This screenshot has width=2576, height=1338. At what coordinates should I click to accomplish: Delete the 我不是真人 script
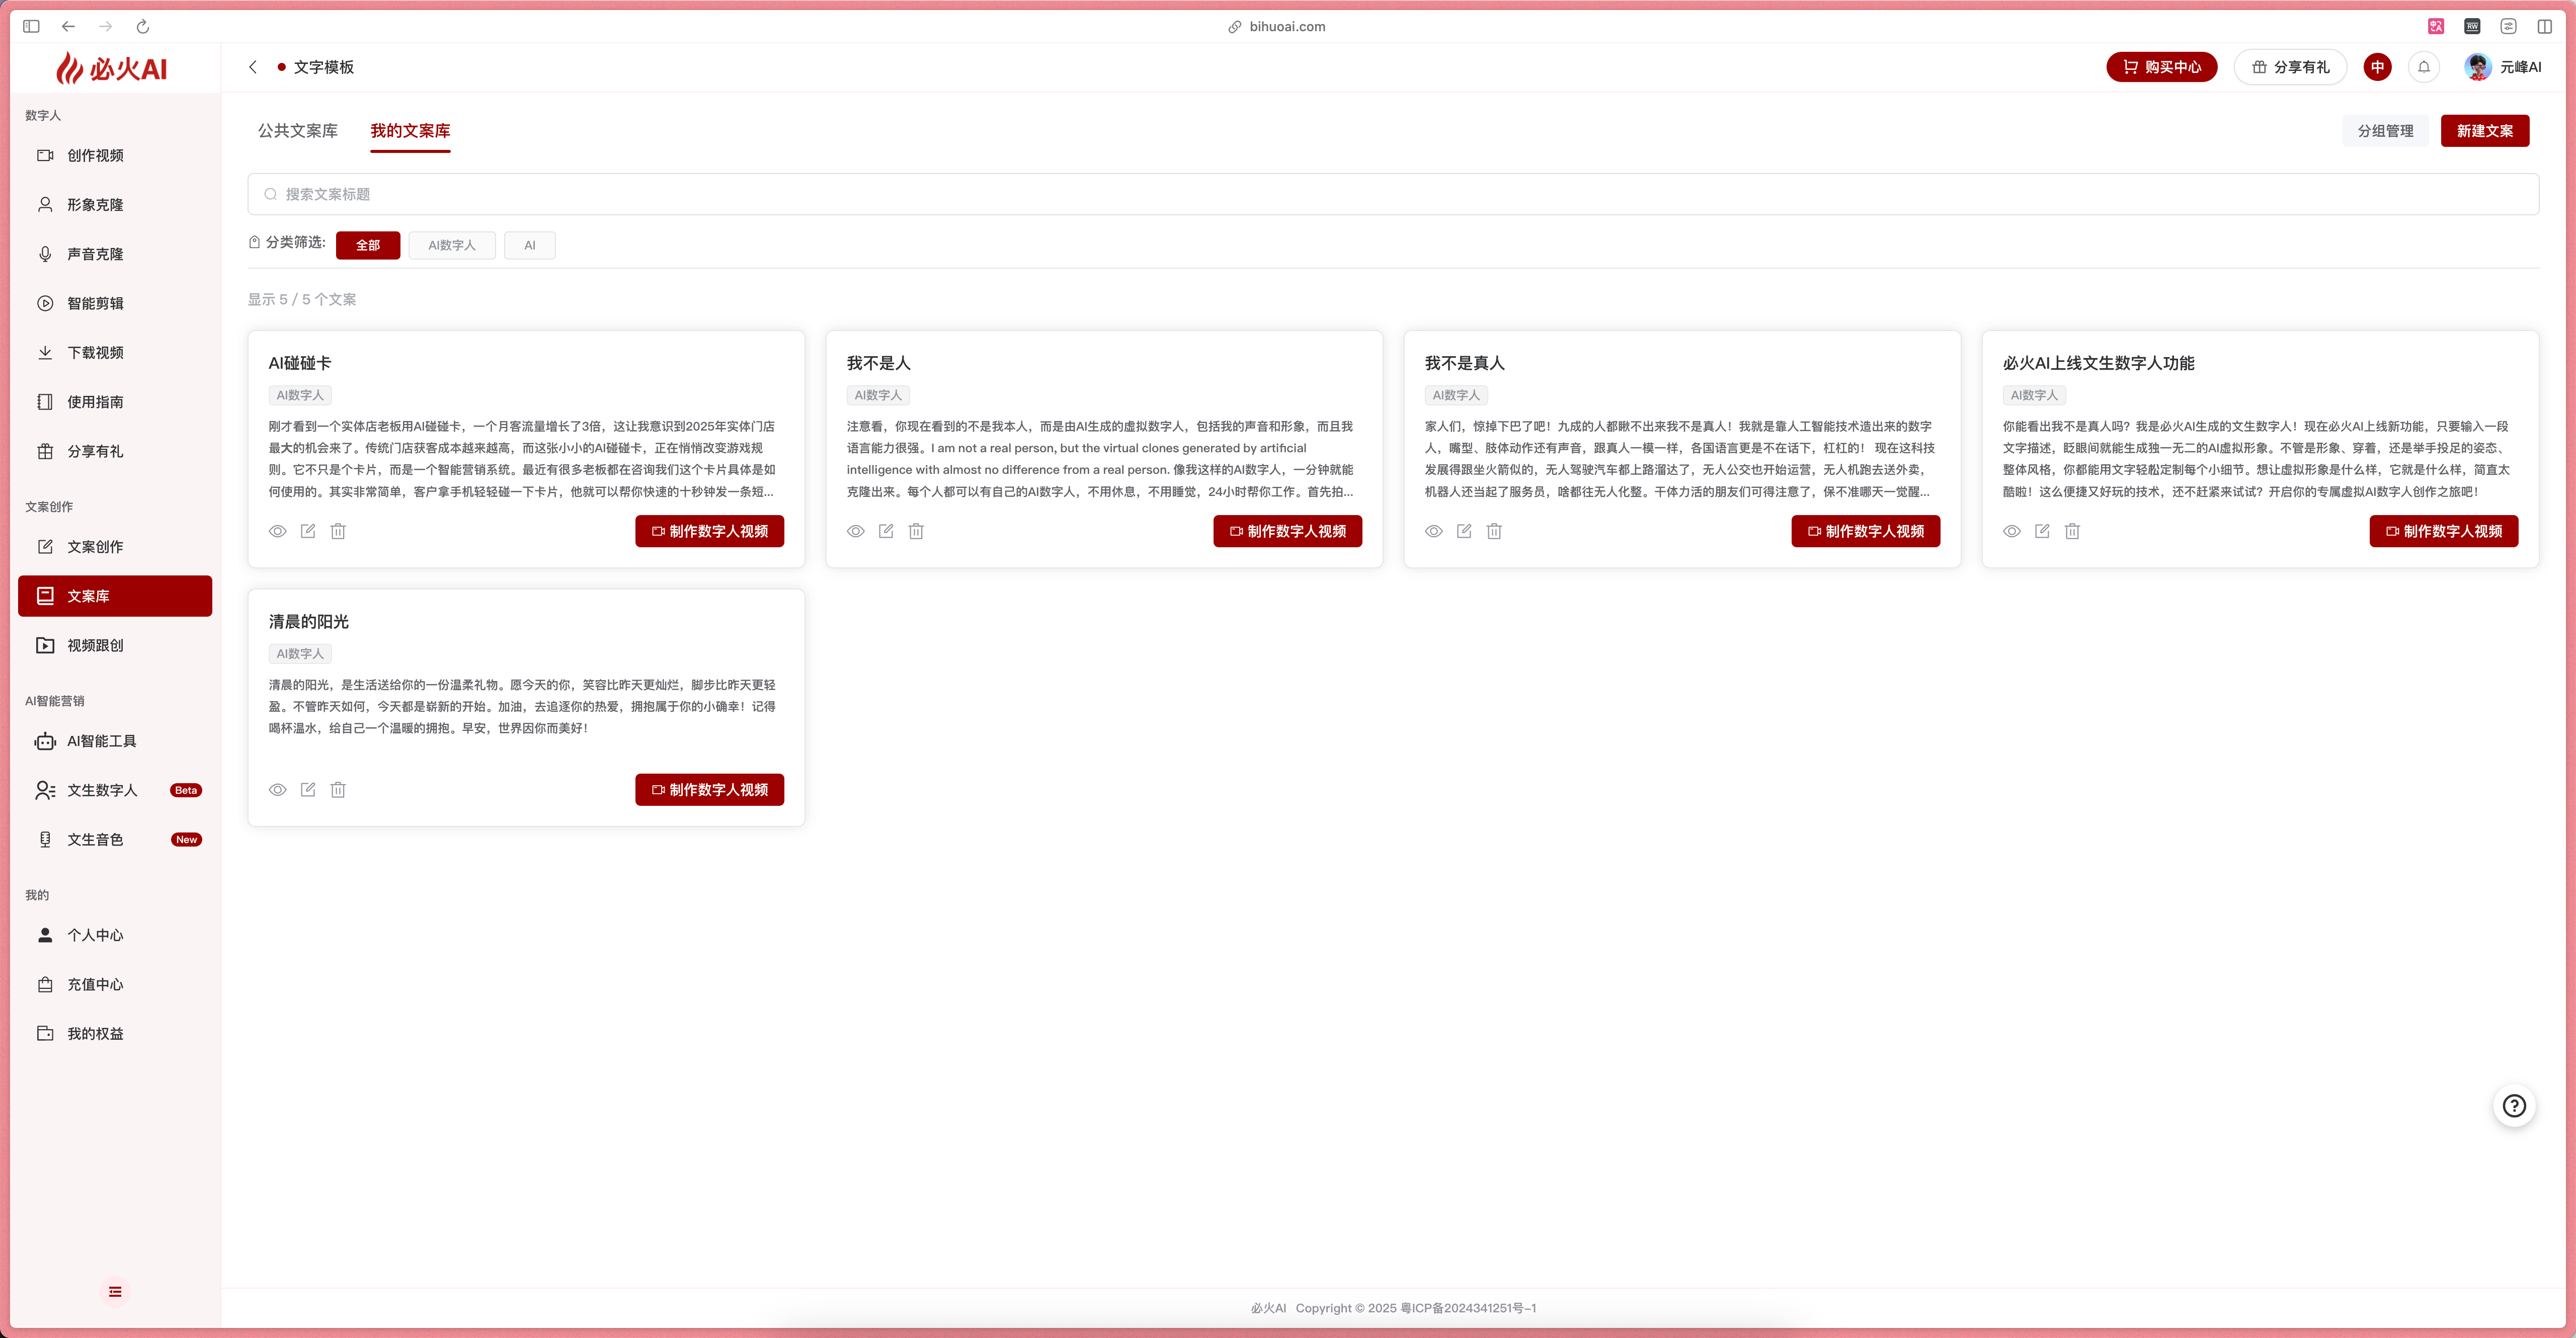(1494, 531)
